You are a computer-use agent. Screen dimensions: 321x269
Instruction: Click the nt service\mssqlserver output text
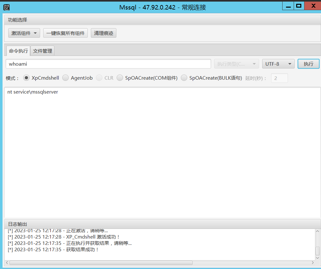tap(33, 92)
